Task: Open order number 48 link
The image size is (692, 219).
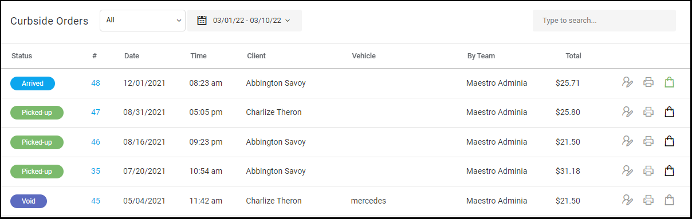Action: pyautogui.click(x=96, y=83)
